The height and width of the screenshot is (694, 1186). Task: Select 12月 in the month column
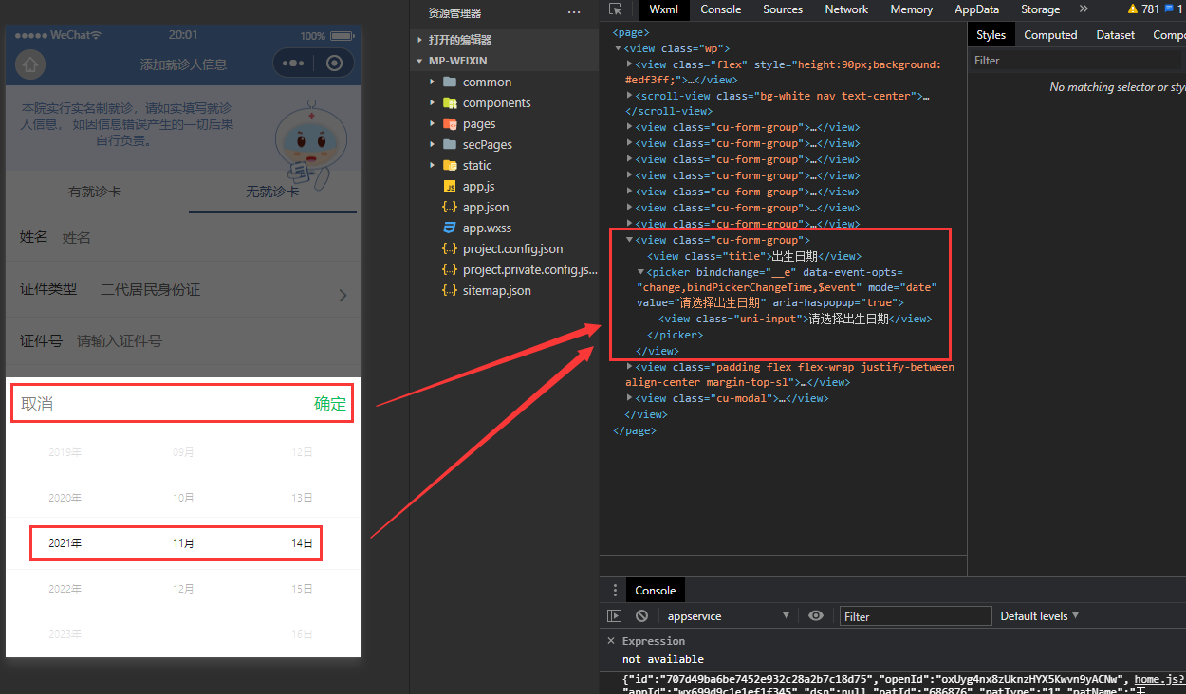tap(183, 589)
